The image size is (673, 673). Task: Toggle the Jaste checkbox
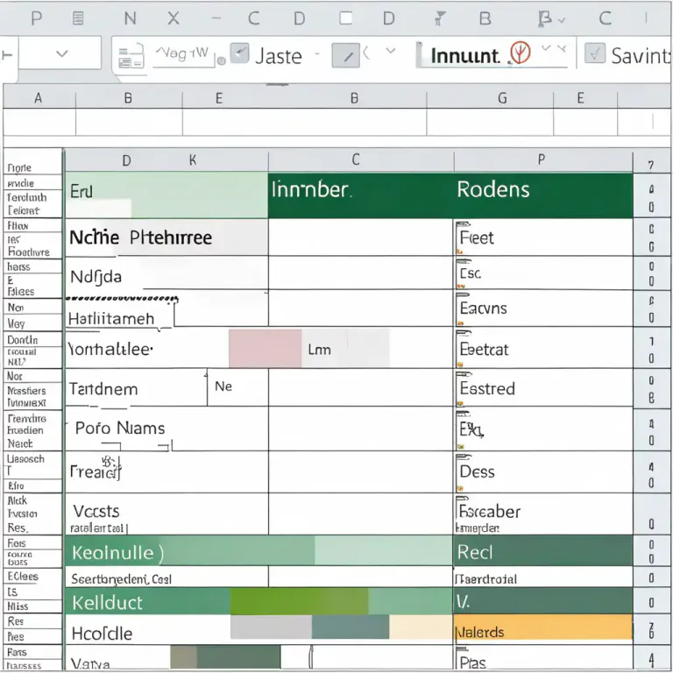pos(239,53)
